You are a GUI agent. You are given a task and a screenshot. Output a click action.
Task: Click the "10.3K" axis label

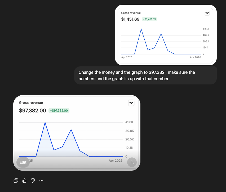[129, 148]
